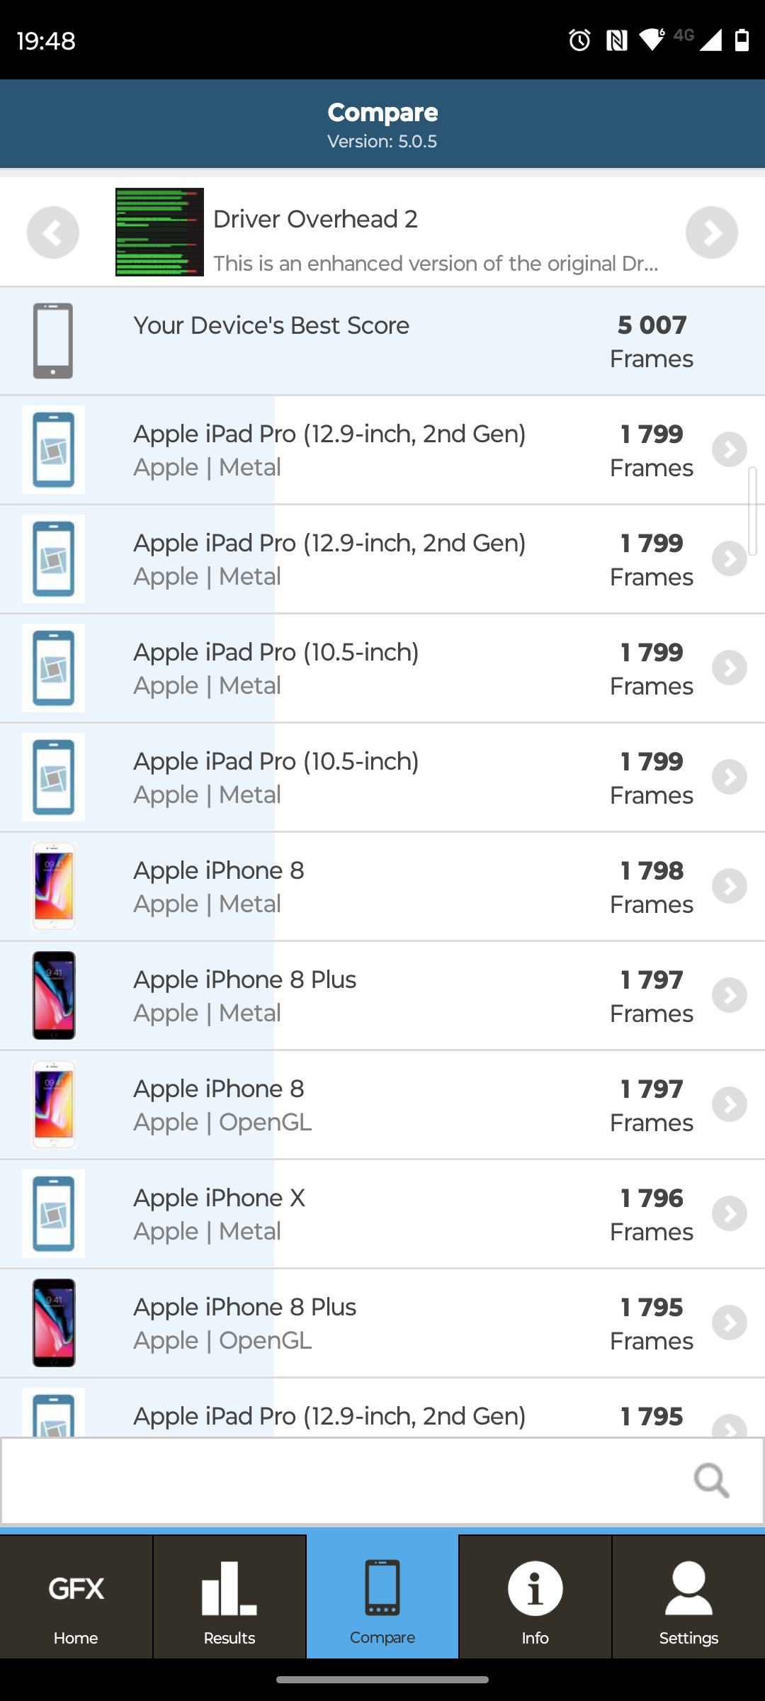
Task: Tap the Driver Overhead 2 thumbnail
Action: click(x=159, y=232)
